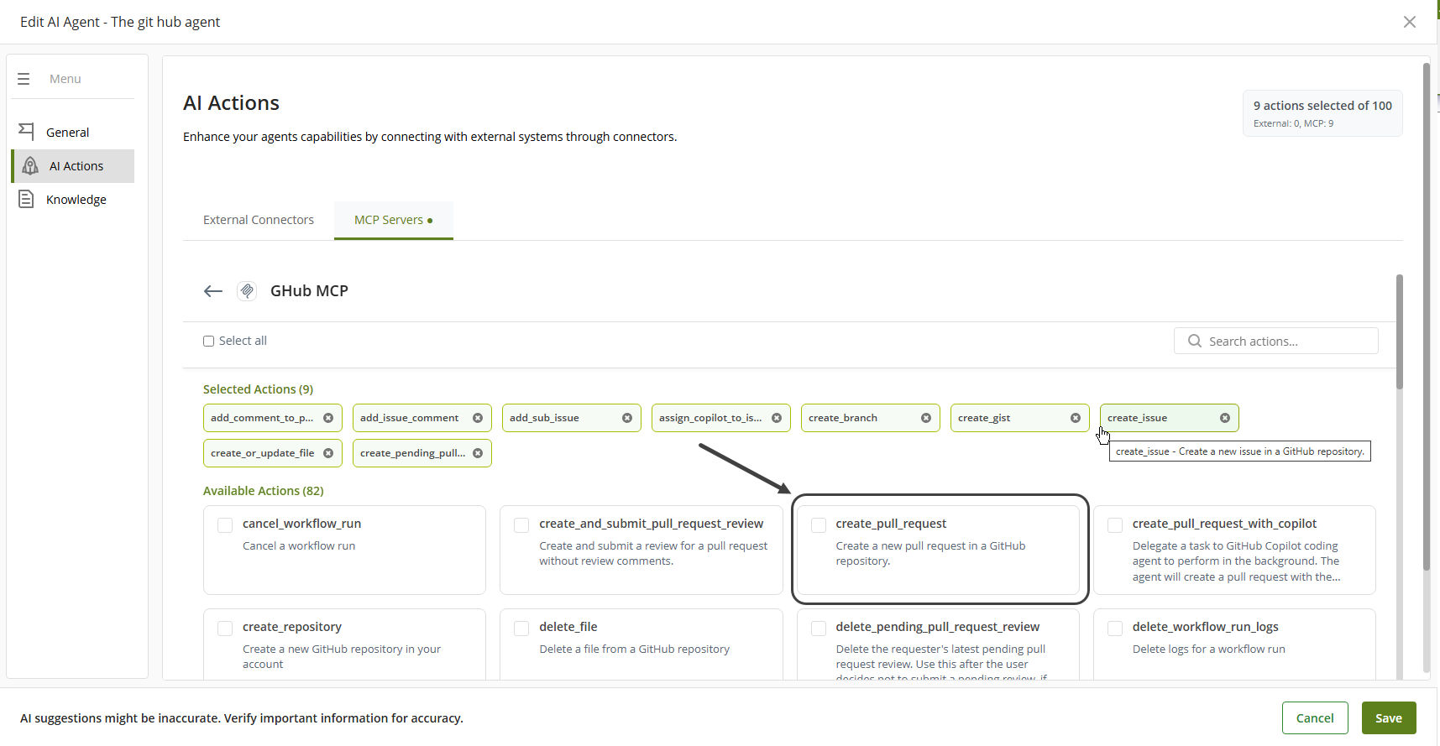The width and height of the screenshot is (1440, 746).
Task: Remove create_gist from selected actions
Action: pos(1076,418)
